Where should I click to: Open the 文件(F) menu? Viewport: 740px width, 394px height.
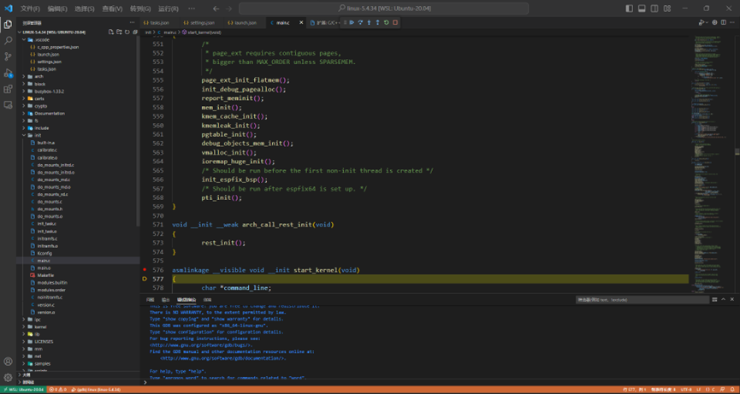30,9
